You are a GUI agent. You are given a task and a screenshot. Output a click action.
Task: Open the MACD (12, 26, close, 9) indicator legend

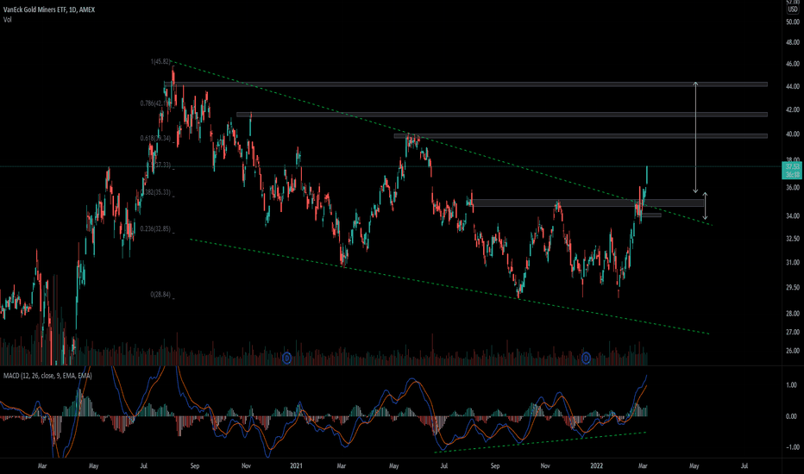[47, 376]
